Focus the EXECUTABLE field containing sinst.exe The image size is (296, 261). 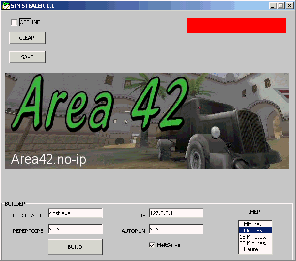click(x=75, y=214)
